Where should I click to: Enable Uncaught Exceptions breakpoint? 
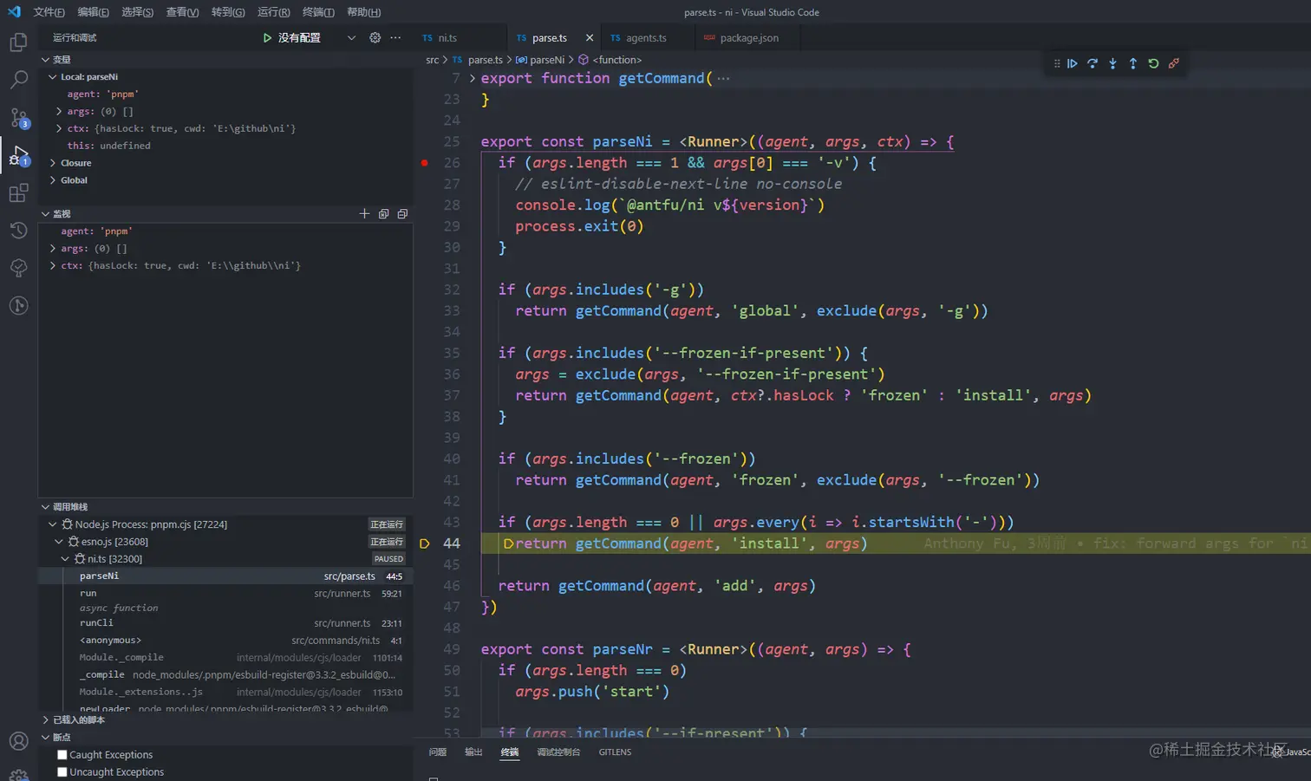pos(62,772)
